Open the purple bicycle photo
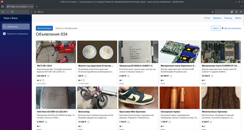The image size is (244, 130). [x=97, y=98]
